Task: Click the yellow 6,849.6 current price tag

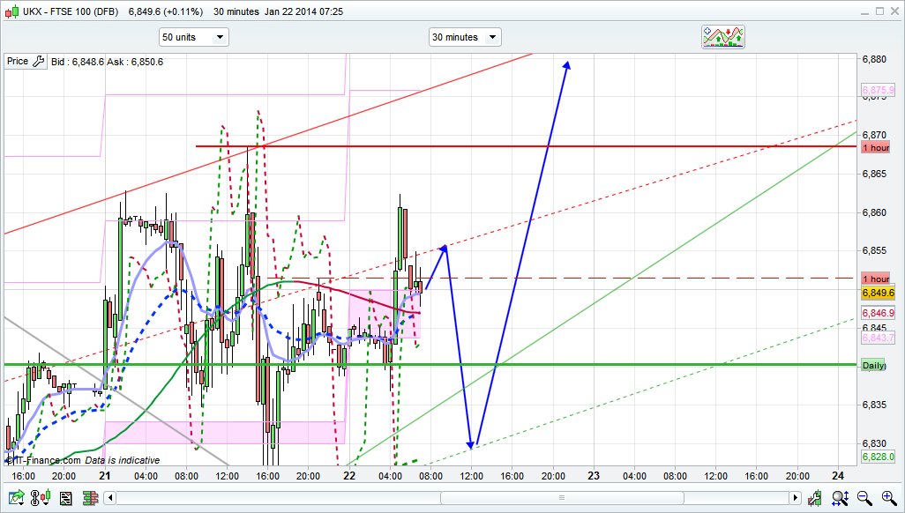Action: click(878, 293)
